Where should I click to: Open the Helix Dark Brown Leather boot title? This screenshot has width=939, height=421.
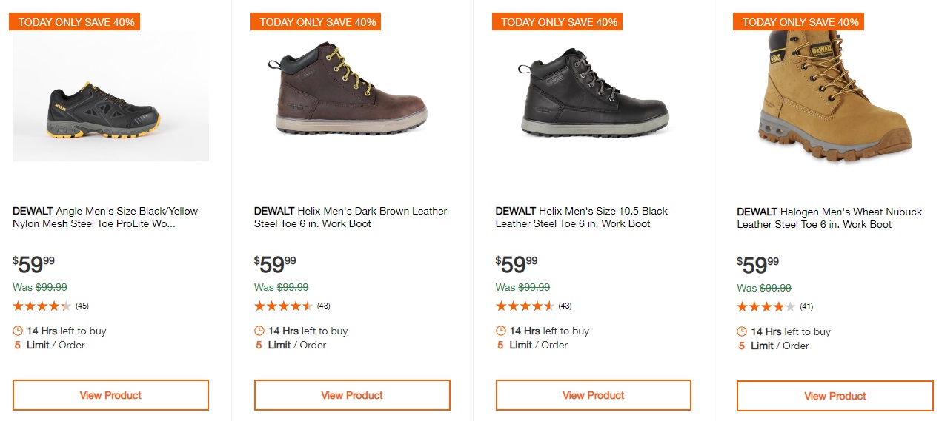pos(350,218)
